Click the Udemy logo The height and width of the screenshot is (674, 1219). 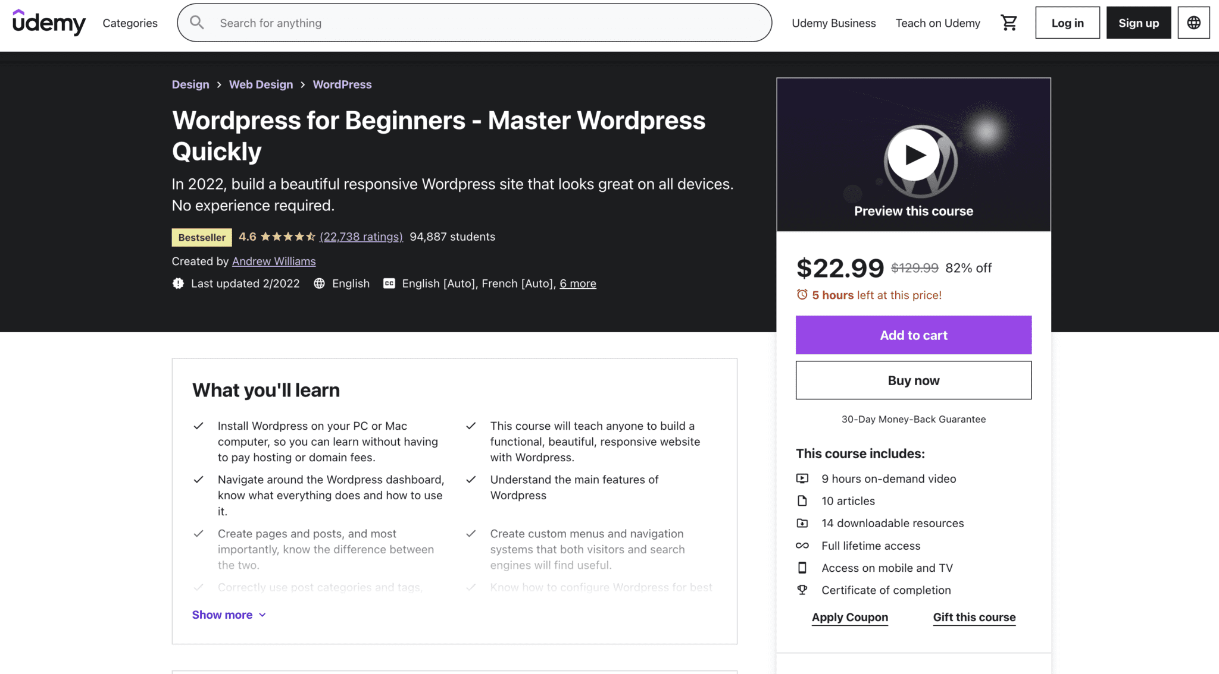[49, 23]
